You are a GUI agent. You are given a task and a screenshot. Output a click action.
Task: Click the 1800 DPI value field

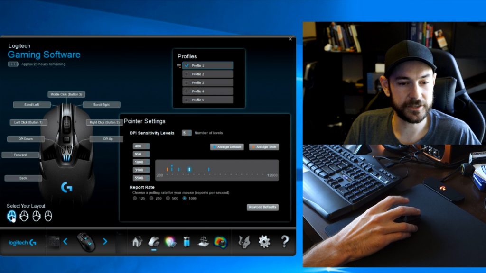[x=141, y=162]
